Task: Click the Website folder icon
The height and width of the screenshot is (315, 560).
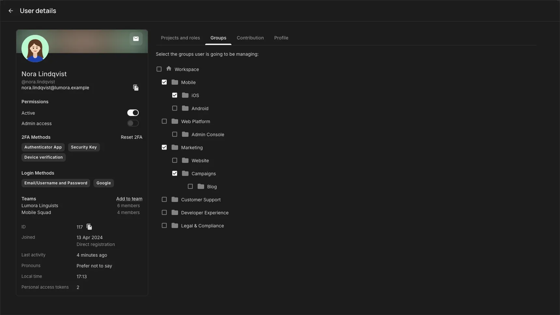Action: point(185,160)
